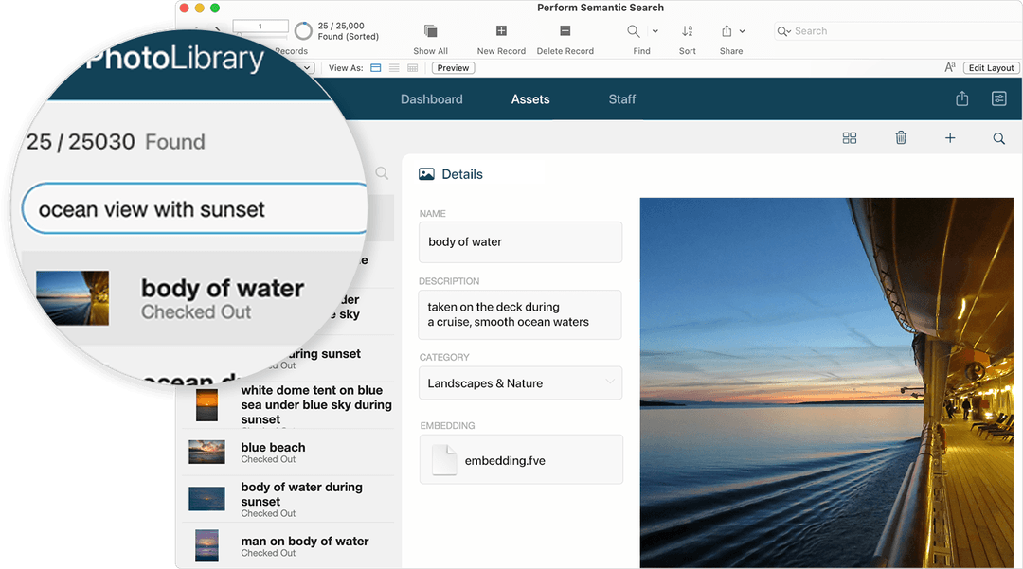Image resolution: width=1023 pixels, height=569 pixels.
Task: Switch to the Dashboard tab
Action: (x=431, y=98)
